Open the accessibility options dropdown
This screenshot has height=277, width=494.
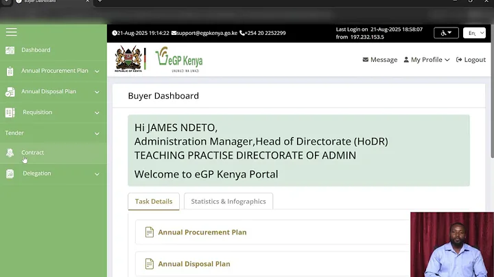tap(446, 33)
